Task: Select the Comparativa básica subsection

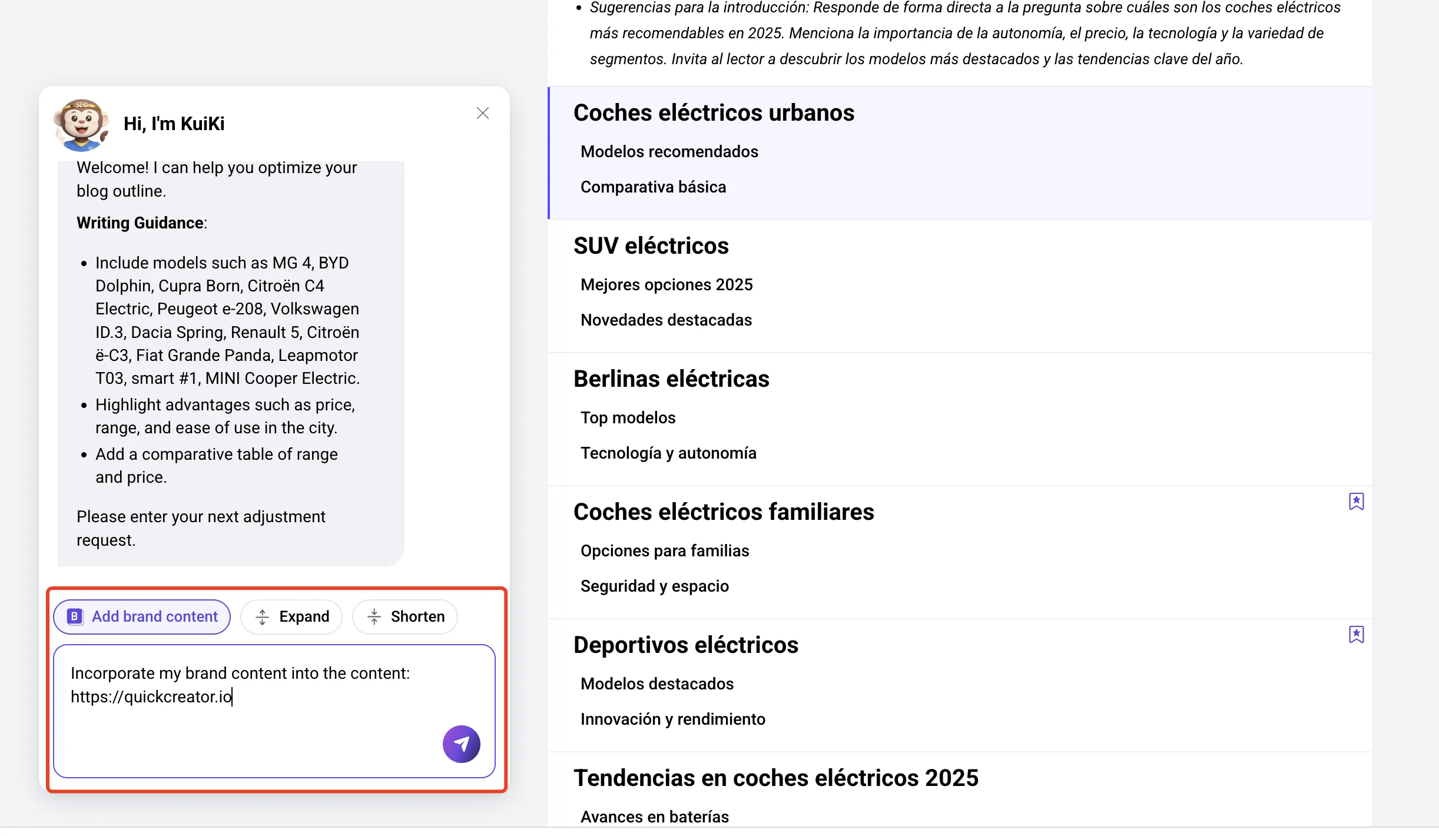Action: (x=653, y=187)
